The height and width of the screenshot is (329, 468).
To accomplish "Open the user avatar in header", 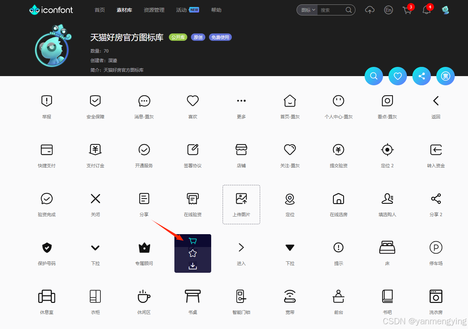I will pyautogui.click(x=446, y=10).
